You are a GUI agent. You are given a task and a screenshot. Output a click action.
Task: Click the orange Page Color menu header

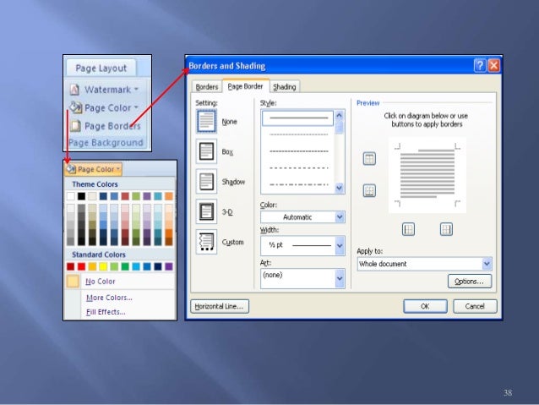click(x=93, y=169)
